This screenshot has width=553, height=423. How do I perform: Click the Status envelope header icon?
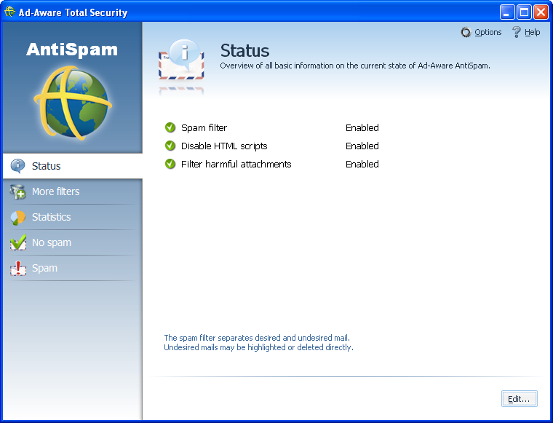[x=181, y=60]
